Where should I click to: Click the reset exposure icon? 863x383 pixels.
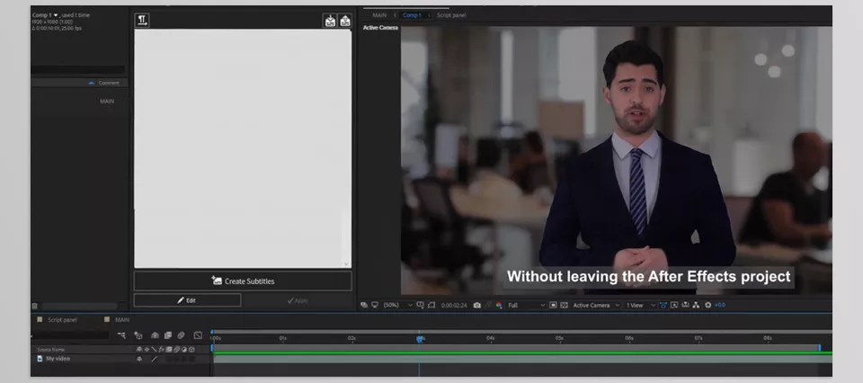click(x=707, y=305)
